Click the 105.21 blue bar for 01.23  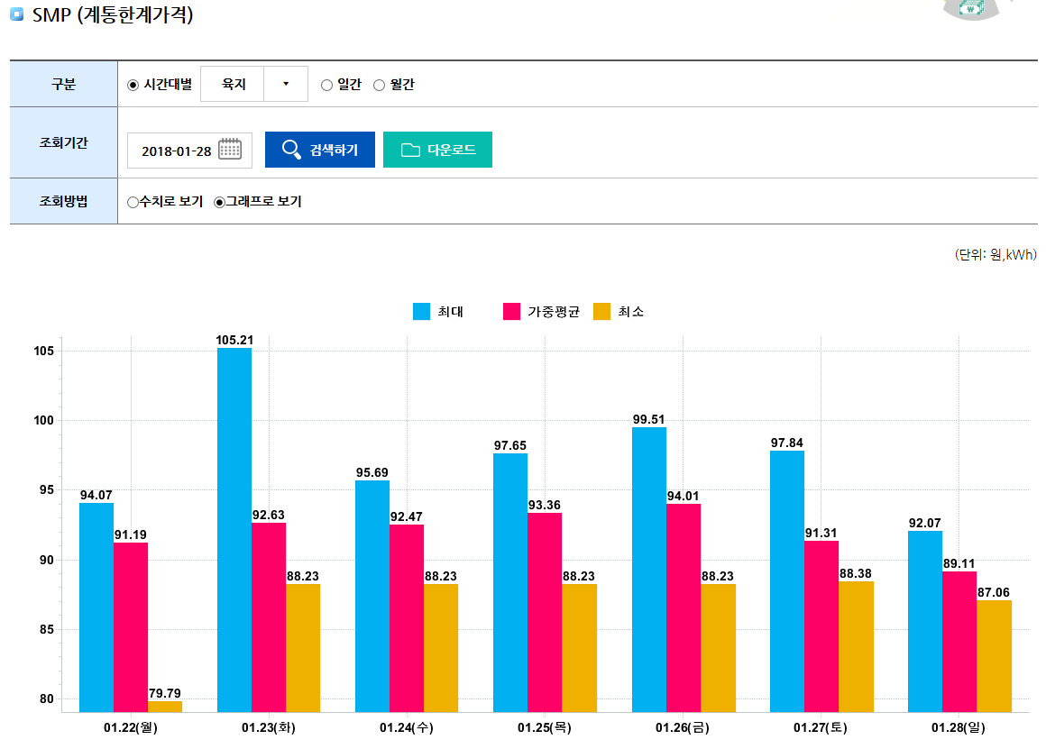[x=234, y=530]
